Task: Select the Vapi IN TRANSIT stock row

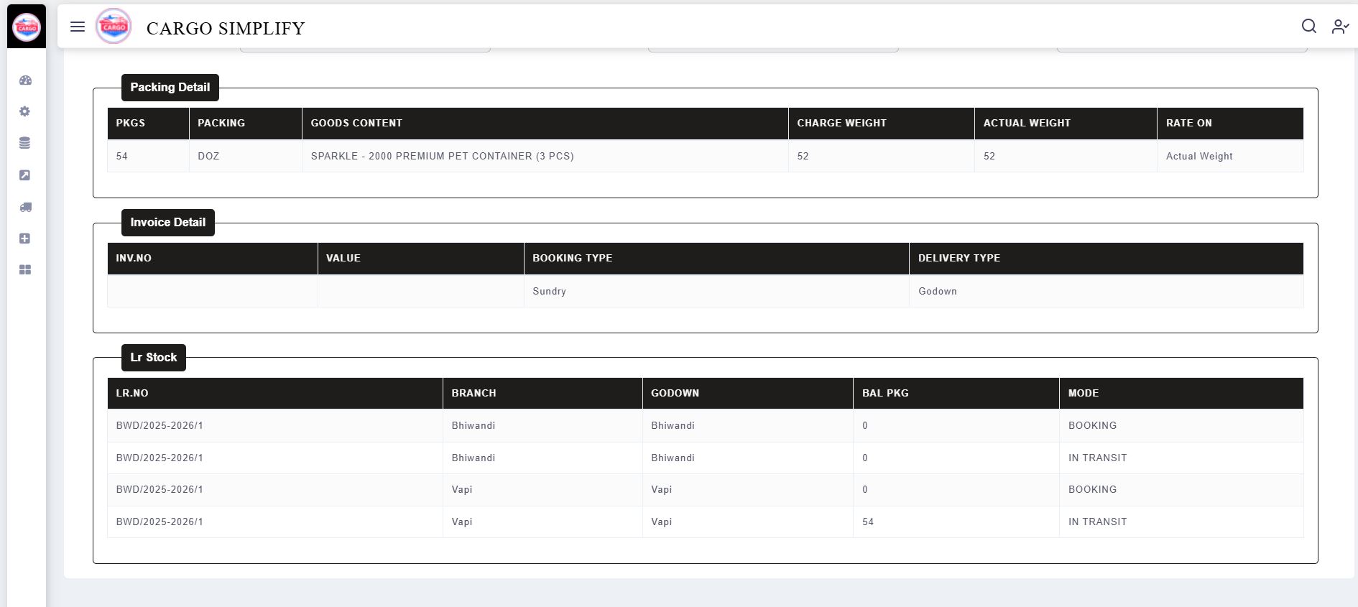Action: 704,522
